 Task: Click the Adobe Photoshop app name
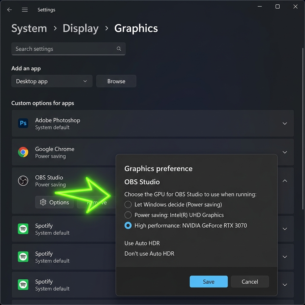pyautogui.click(x=57, y=120)
